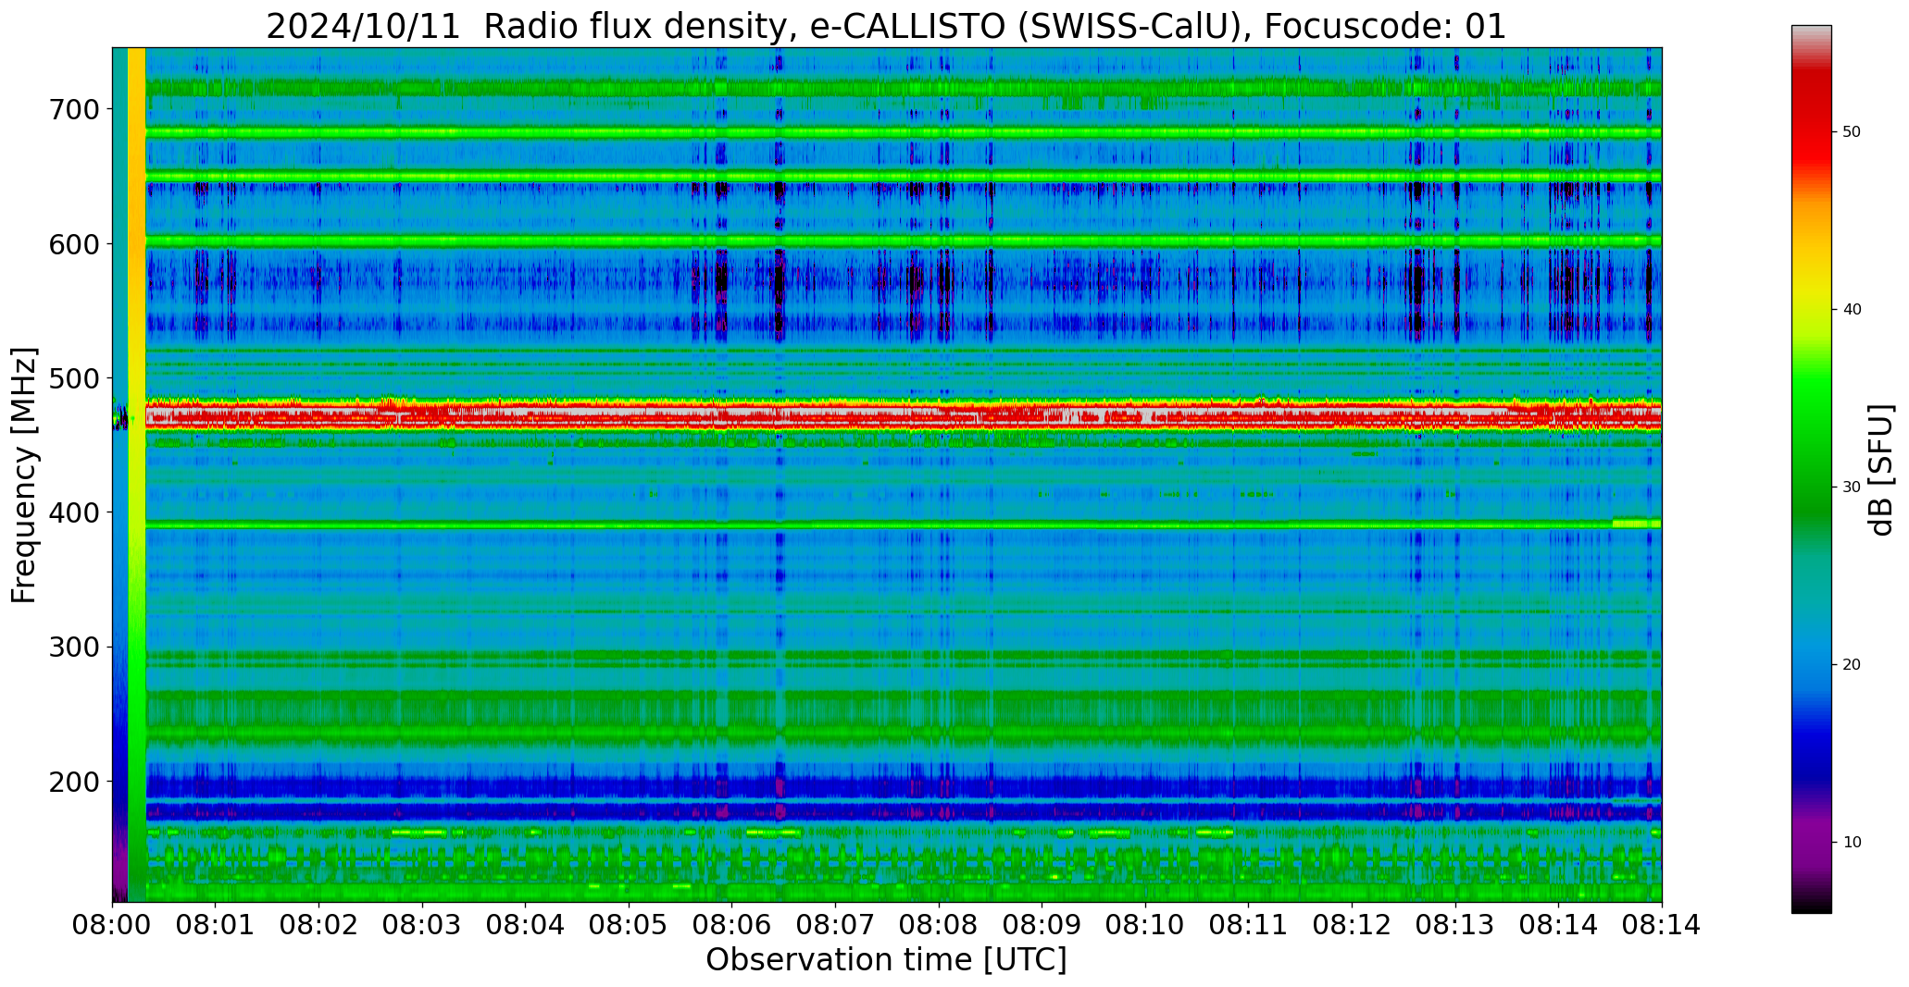Click the 08:04 time tick label

pos(526,926)
